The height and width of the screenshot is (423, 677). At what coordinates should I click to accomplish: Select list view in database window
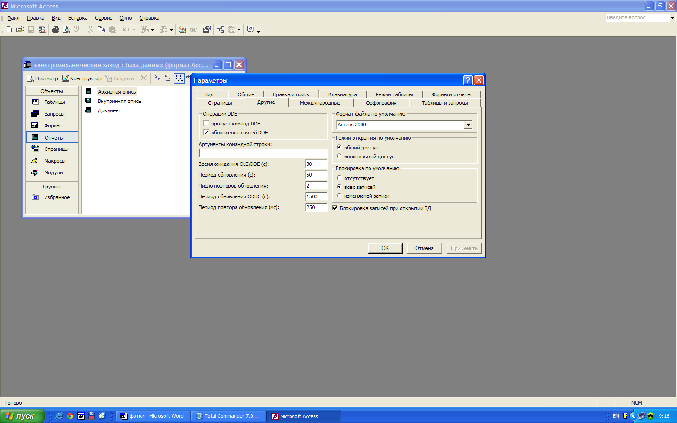(179, 78)
